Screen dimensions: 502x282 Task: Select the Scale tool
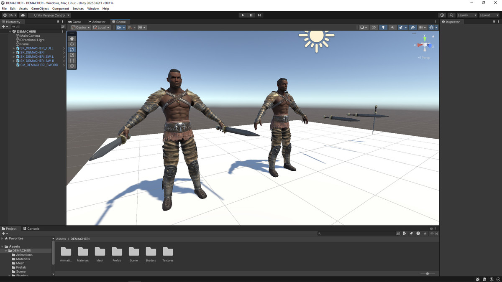72,55
